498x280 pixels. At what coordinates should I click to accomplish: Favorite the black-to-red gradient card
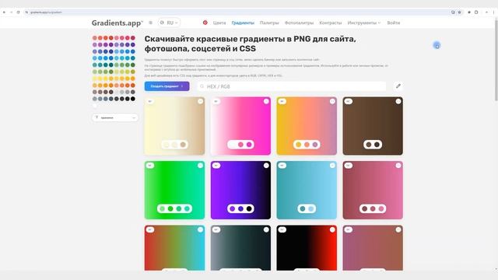(x=332, y=229)
